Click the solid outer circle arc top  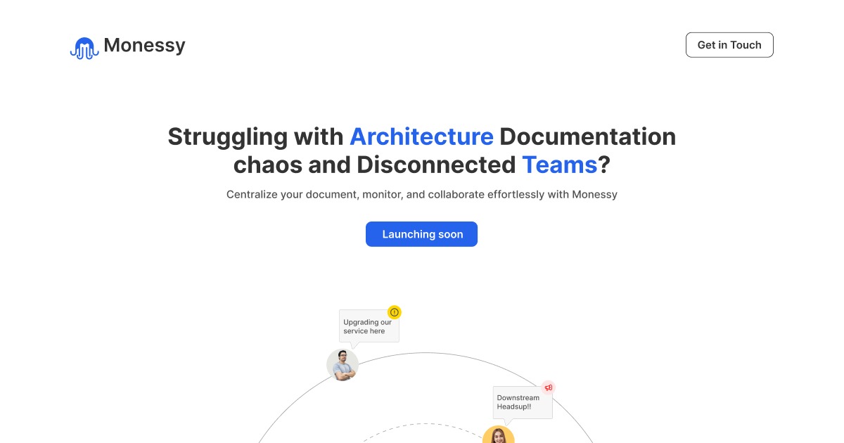pyautogui.click(x=427, y=353)
